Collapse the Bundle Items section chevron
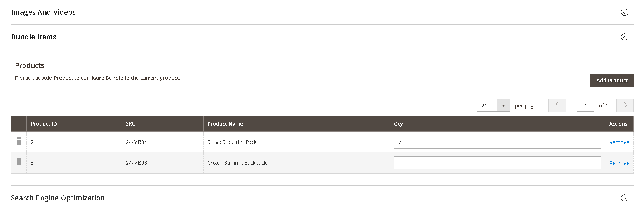Screen dimensions: 639x209 (x=624, y=37)
